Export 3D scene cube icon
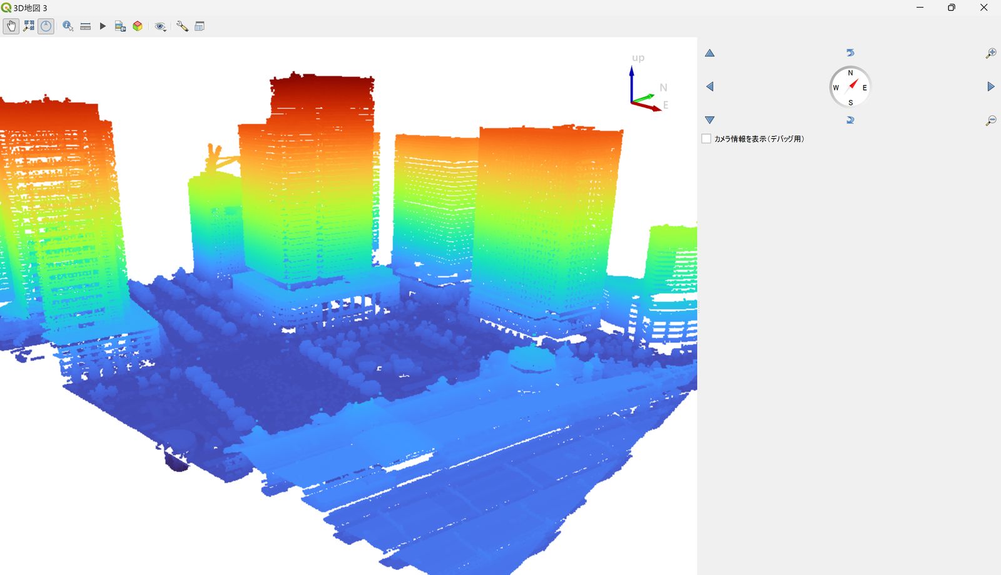This screenshot has height=575, width=1001. click(138, 26)
